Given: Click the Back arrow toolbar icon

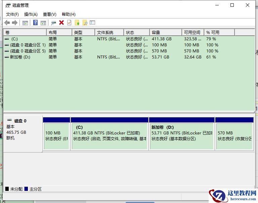Looking at the screenshot, I should (7, 23).
